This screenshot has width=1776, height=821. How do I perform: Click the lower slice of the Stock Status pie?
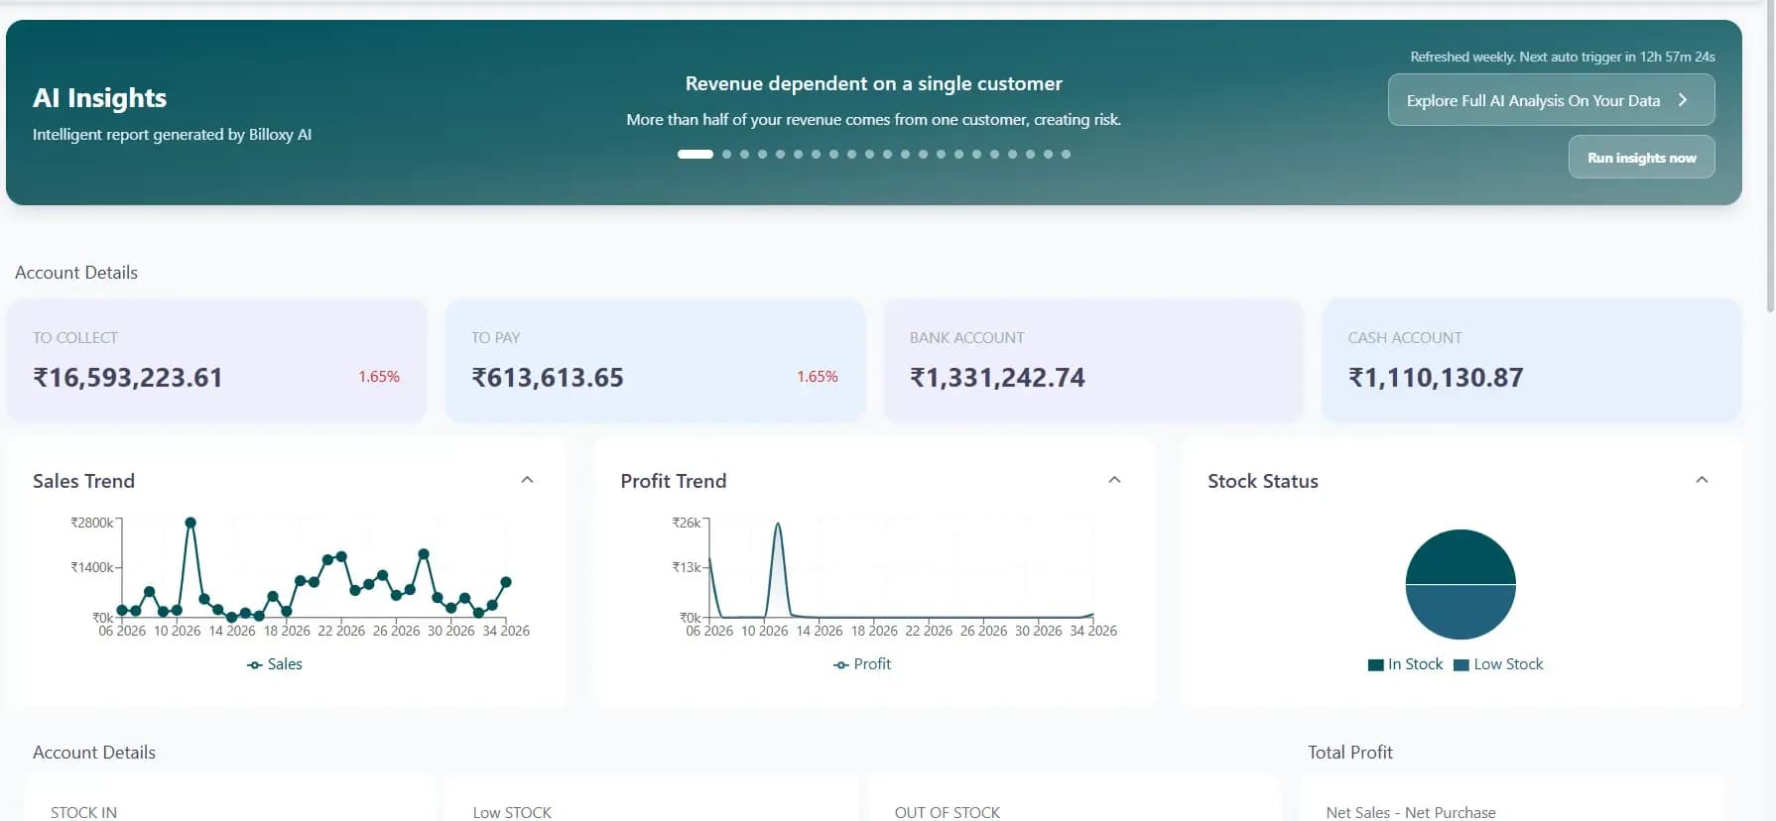(1460, 612)
